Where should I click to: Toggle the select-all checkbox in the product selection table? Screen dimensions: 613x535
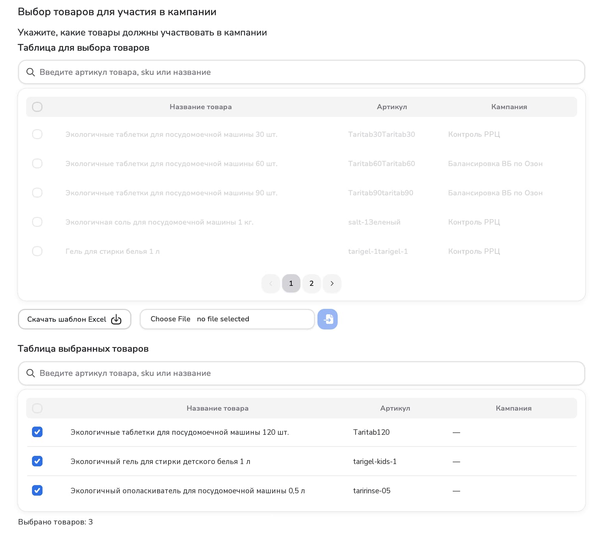click(x=37, y=107)
